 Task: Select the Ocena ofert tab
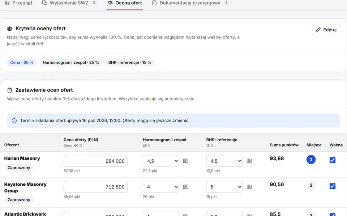(x=125, y=3)
